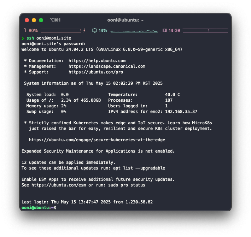Click the Processes value 187
Image resolution: width=251 pixels, height=237 pixels.
coord(169,100)
